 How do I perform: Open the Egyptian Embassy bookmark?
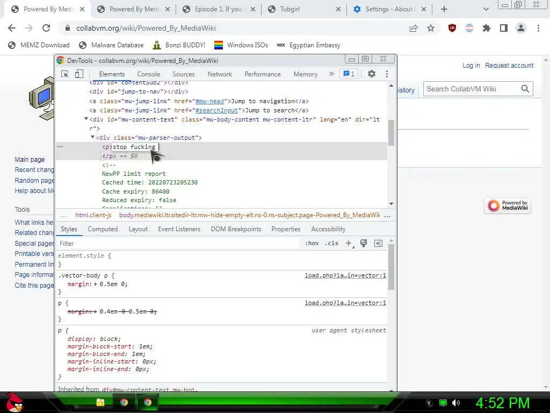pos(309,45)
